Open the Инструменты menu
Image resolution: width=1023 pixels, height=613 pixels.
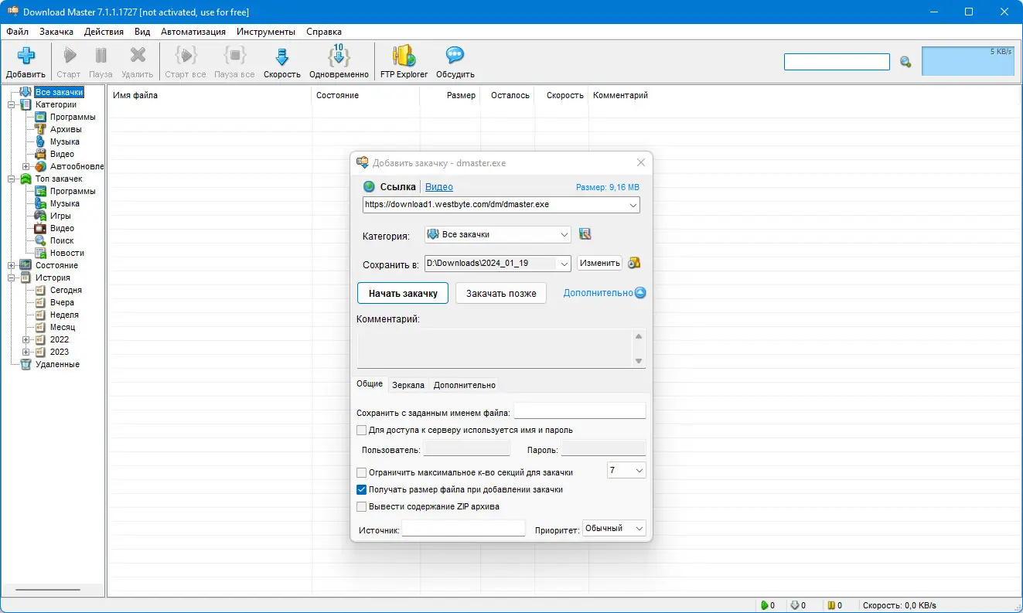pos(266,32)
